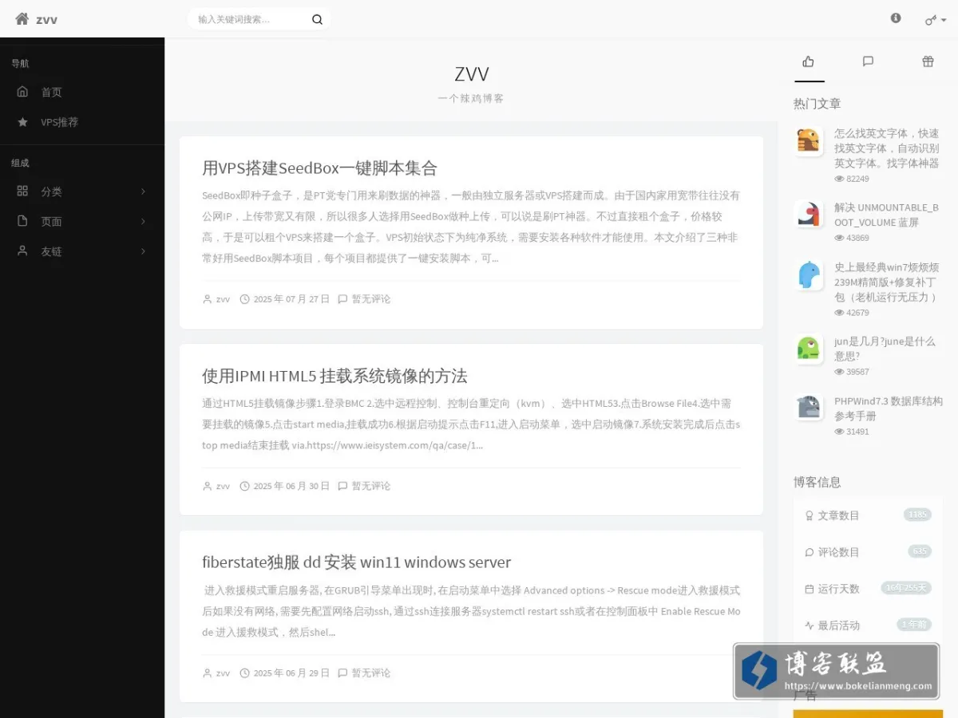The width and height of the screenshot is (958, 718).
Task: Open the VPS推荐 navigation item
Action: 82,122
